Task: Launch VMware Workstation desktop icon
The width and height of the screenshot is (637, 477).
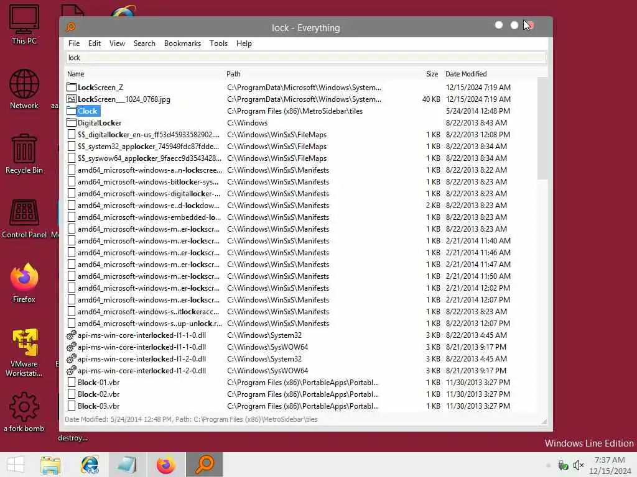Action: point(24,352)
